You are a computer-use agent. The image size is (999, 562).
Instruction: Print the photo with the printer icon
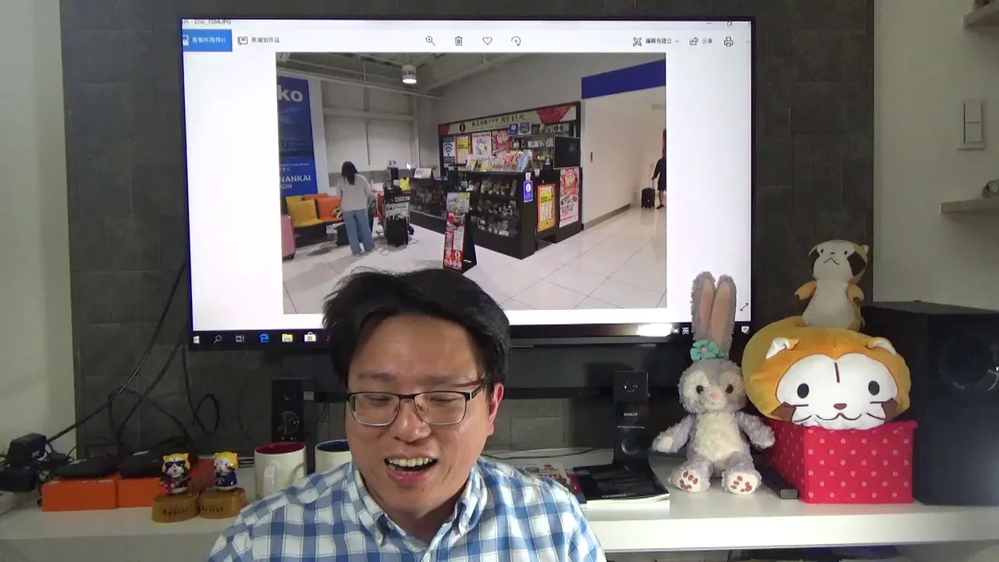point(728,41)
